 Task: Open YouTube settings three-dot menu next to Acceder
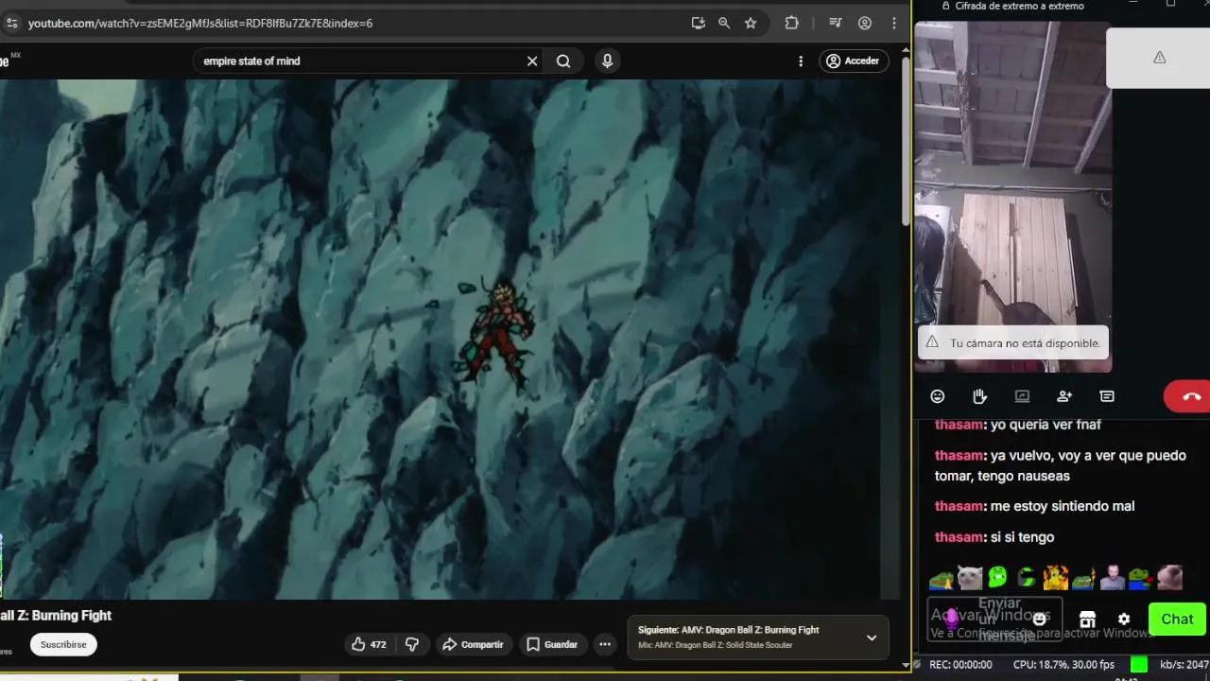pyautogui.click(x=801, y=61)
